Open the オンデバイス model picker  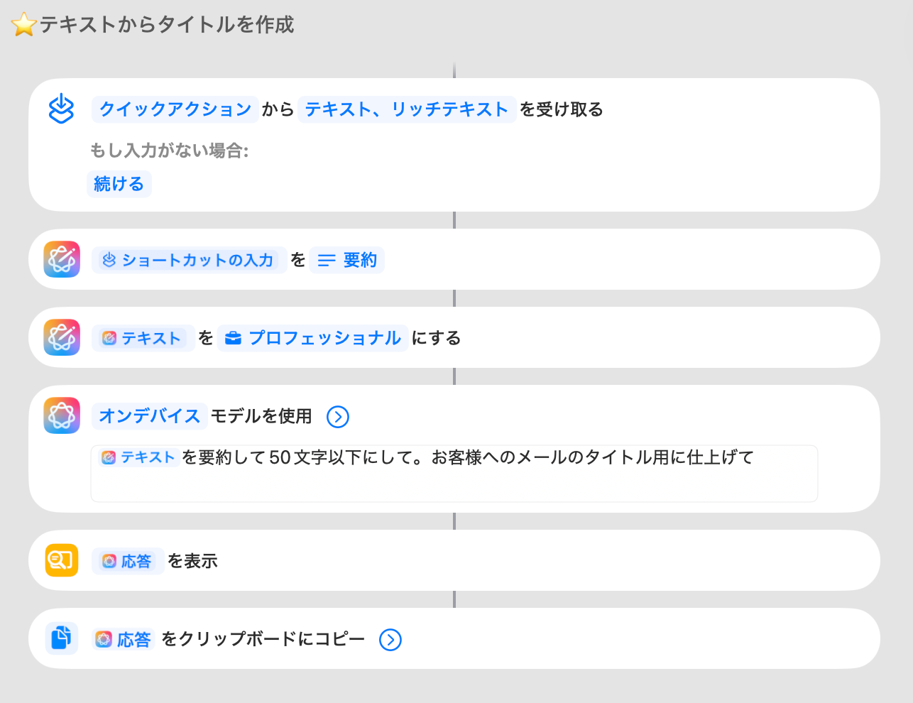click(x=150, y=416)
